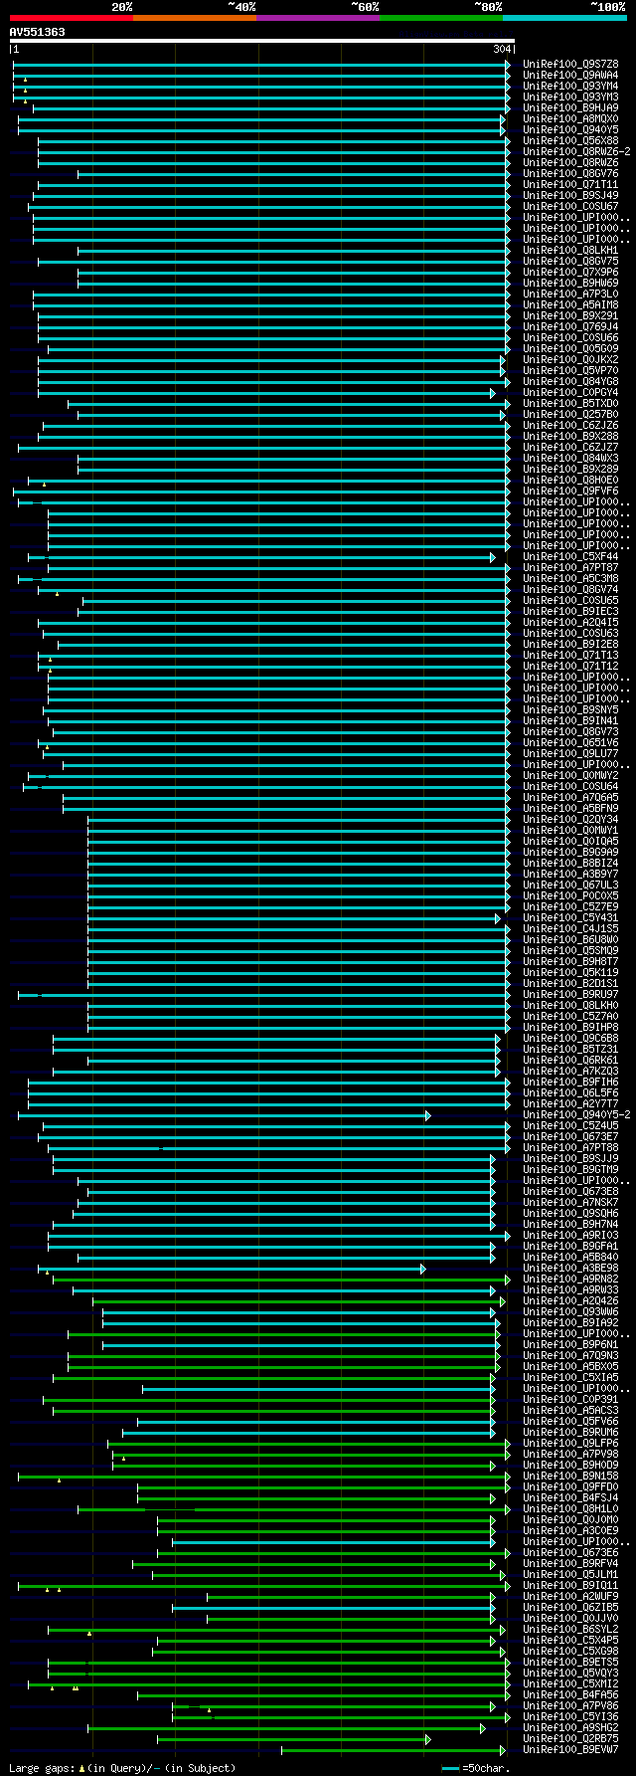Open hit UniRef100_Q8LKH1

tap(570, 250)
